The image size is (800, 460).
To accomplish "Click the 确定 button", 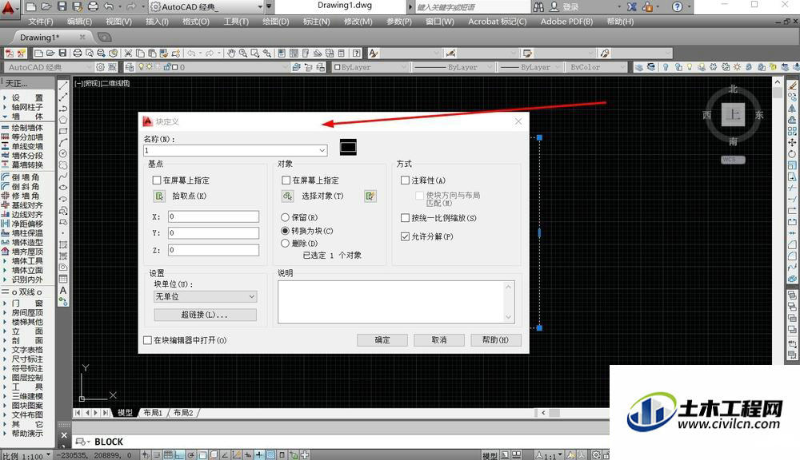I will tap(382, 340).
